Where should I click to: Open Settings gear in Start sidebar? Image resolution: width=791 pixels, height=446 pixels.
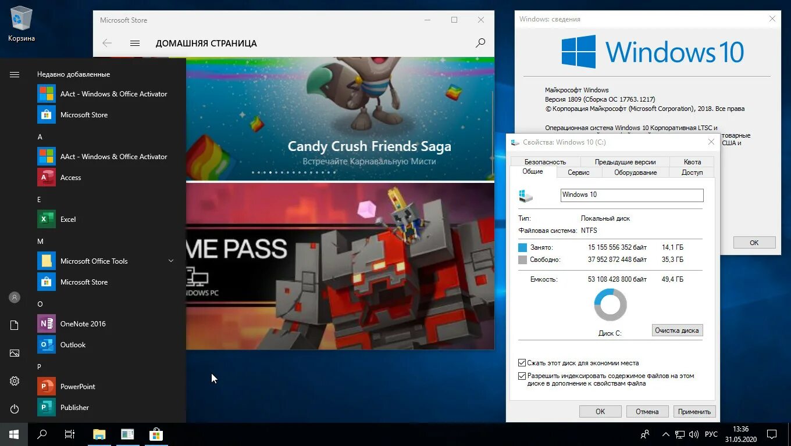[15, 381]
